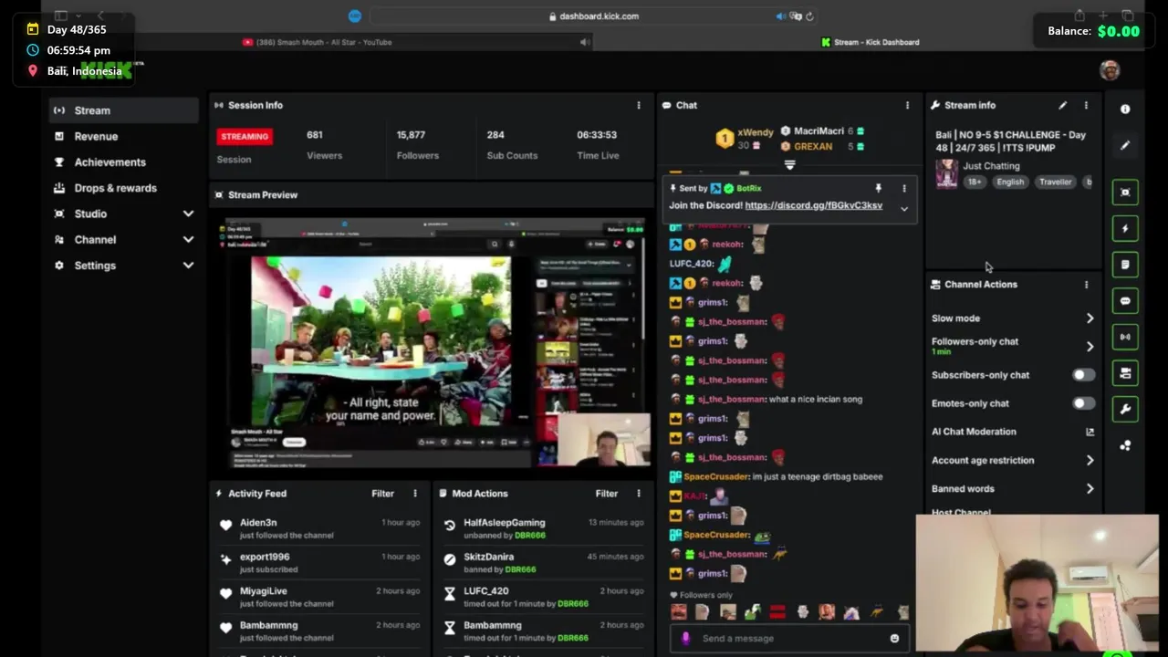This screenshot has height=657, width=1168.
Task: Open Mod Actions three-dot menu
Action: pos(639,494)
